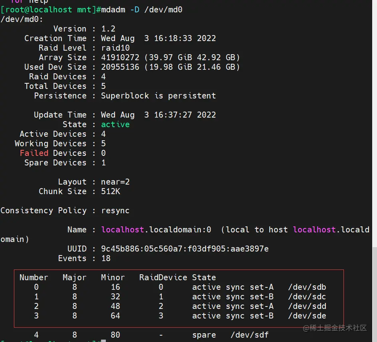This screenshot has height=342, width=377.
Task: Click the red Failed word
Action: click(34, 153)
